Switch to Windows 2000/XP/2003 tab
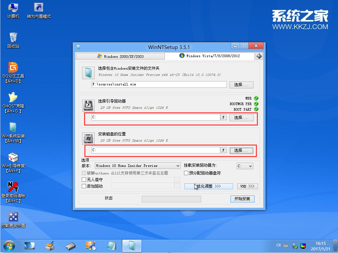The height and width of the screenshot is (253, 338). point(120,56)
